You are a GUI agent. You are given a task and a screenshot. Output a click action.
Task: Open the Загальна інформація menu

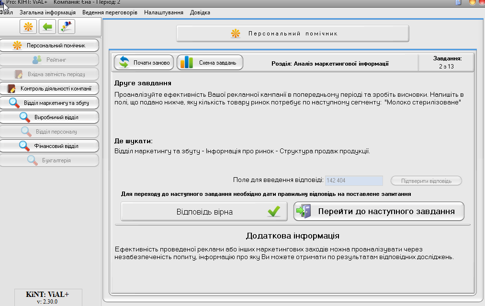(x=47, y=12)
